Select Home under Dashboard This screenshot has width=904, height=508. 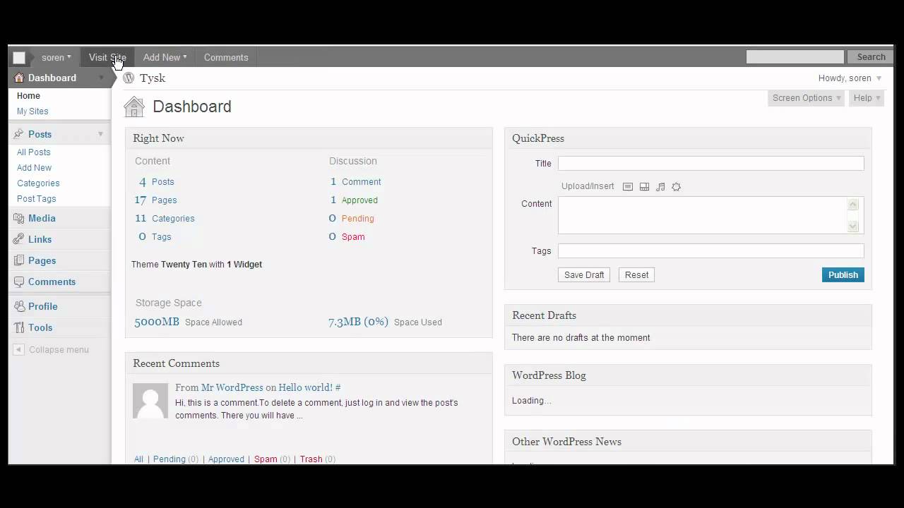point(28,96)
